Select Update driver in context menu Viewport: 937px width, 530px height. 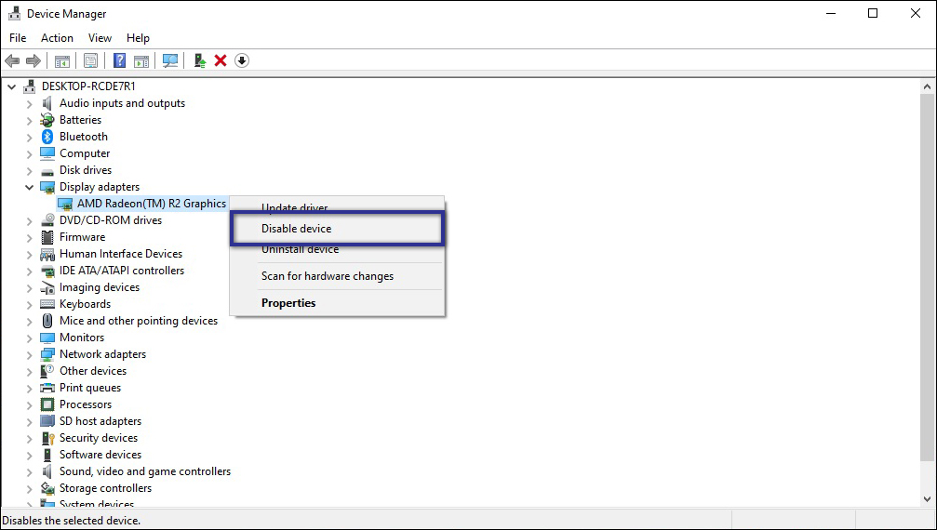click(294, 207)
